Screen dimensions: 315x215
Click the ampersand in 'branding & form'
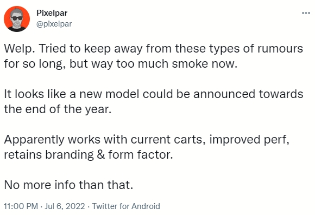[x=101, y=155]
